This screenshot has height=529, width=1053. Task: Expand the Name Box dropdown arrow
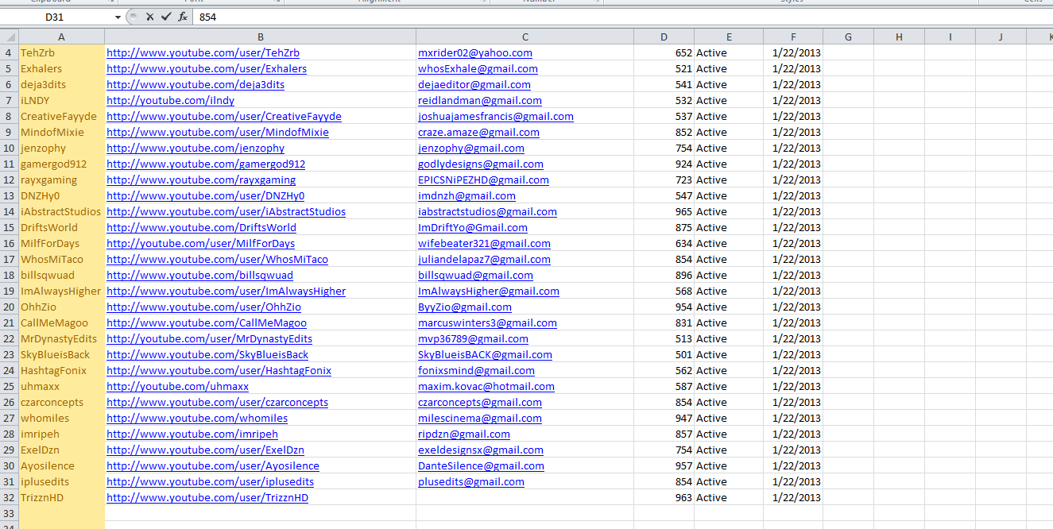(118, 17)
